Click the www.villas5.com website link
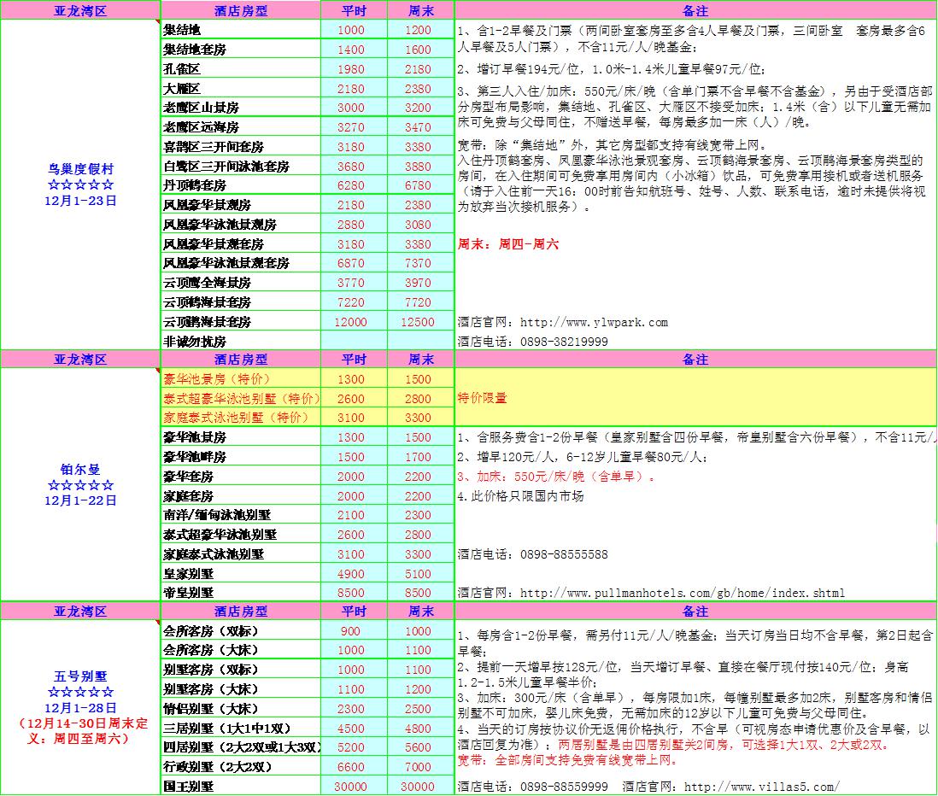938x796 pixels. [762, 787]
